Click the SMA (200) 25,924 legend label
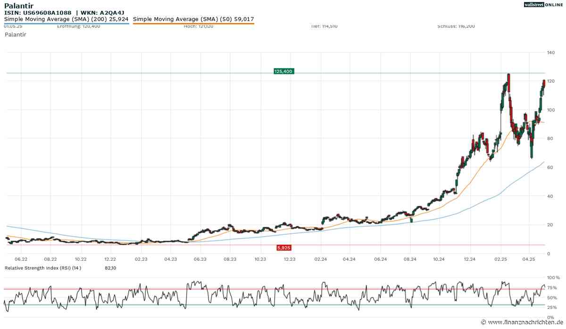Viewport: 566px width, 329px height. point(67,19)
